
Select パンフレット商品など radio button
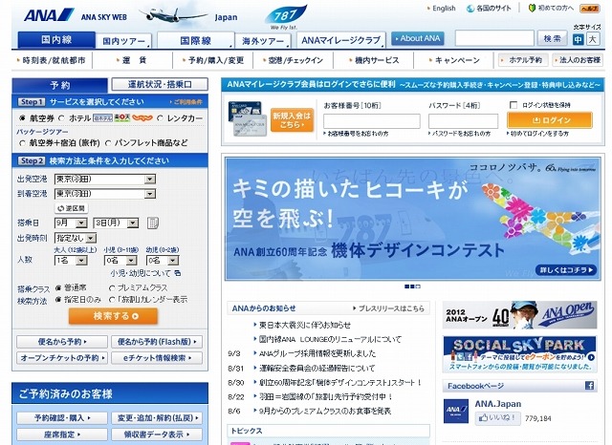(108, 143)
